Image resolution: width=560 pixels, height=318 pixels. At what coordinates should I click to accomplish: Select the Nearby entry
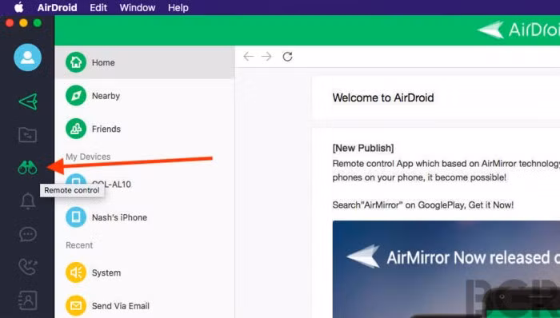click(145, 96)
